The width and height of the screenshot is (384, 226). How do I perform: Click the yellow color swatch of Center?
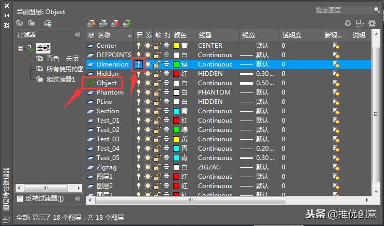[x=176, y=46]
